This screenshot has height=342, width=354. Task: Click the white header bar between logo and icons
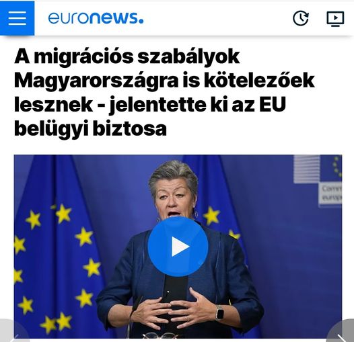tap(218, 18)
